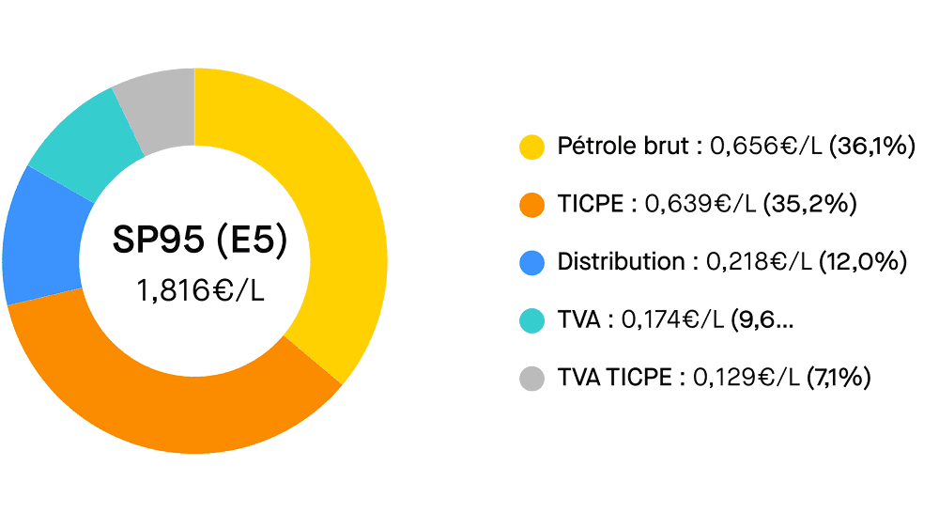Click the teal TVA legend dot
The image size is (939, 528).
pos(532,320)
